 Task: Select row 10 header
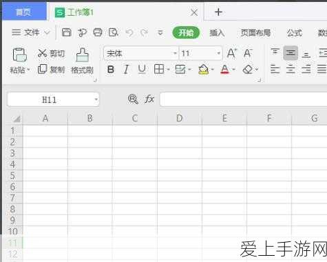click(12, 232)
